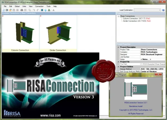
Task: Open the Edit menu
Action: [x=11, y=6]
